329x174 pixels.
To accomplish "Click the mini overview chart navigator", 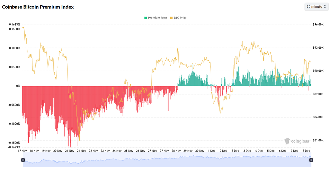I will click(x=167, y=160).
